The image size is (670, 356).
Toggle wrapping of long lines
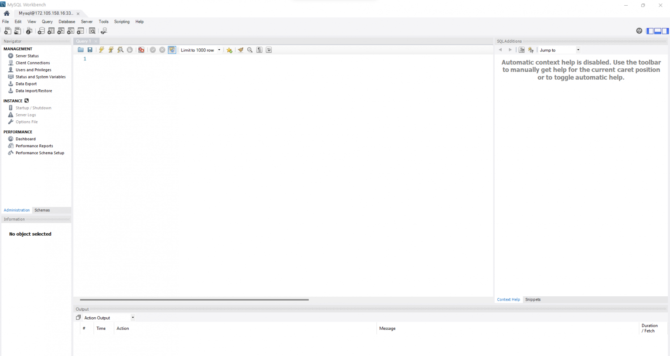tap(269, 50)
